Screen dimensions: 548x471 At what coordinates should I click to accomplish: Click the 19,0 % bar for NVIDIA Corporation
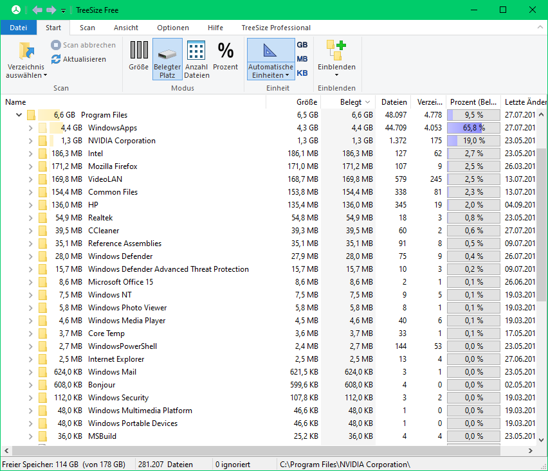pos(473,141)
